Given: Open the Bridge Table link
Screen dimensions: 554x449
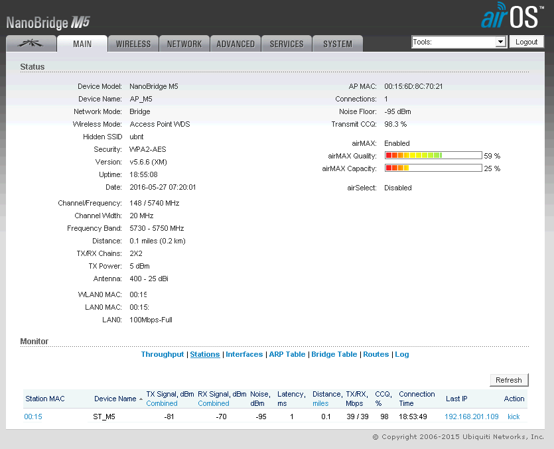Looking at the screenshot, I should (334, 354).
